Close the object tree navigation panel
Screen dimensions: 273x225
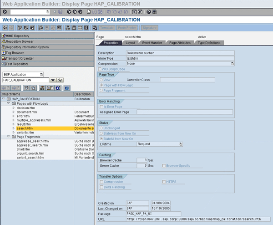(x=66, y=88)
